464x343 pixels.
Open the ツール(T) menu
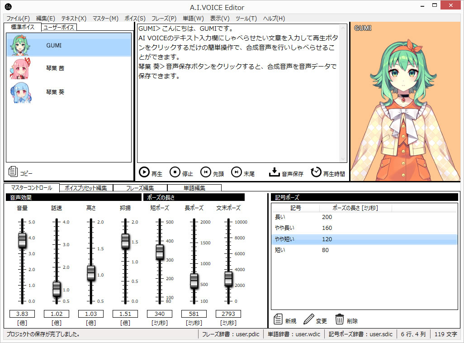(246, 19)
